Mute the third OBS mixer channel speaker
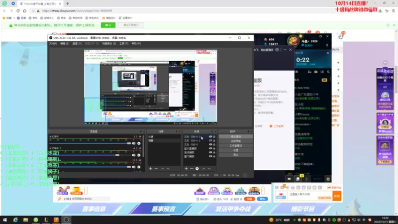This screenshot has width=398, height=224. point(133,167)
